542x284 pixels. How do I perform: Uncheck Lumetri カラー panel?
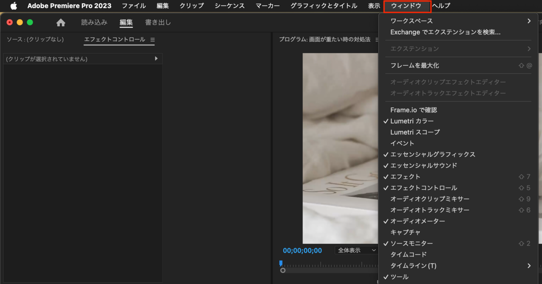point(458,121)
